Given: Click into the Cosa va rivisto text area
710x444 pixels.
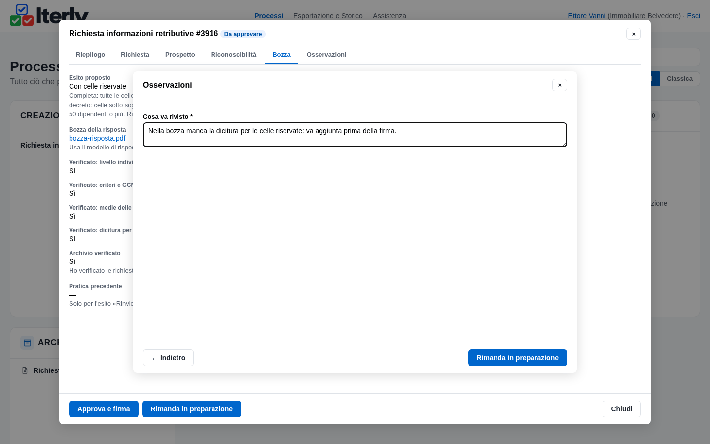Looking at the screenshot, I should (x=355, y=135).
